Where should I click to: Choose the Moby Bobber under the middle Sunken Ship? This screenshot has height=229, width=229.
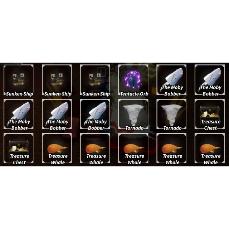click(x=57, y=114)
